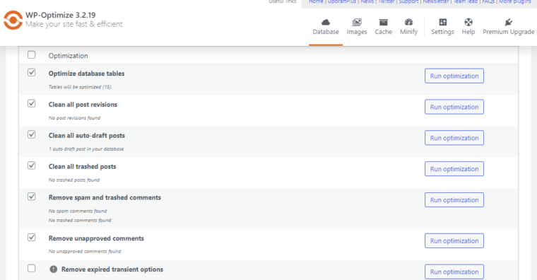This screenshot has width=537, height=280.
Task: Click the WP-Optimize orange logo
Action: (x=13, y=20)
